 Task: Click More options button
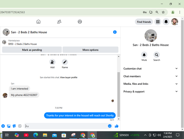[91, 50]
